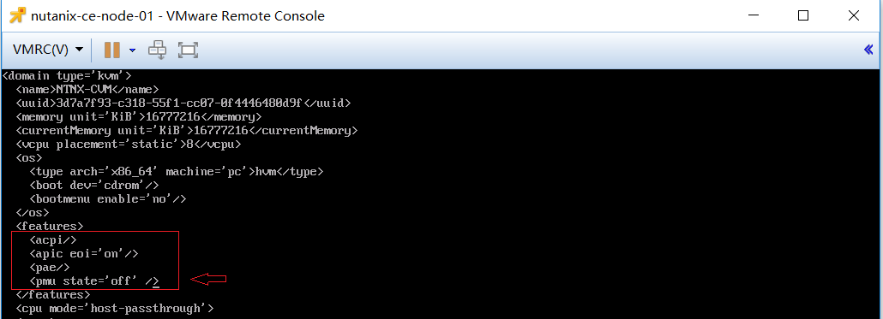Expand the power options arrow beside pause
This screenshot has width=883, height=319.
(132, 50)
